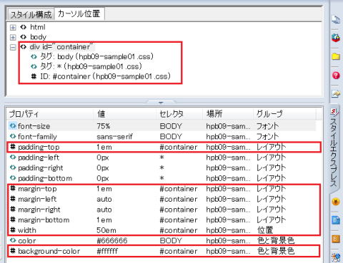
Task: Select the body tree item
Action: click(x=38, y=37)
